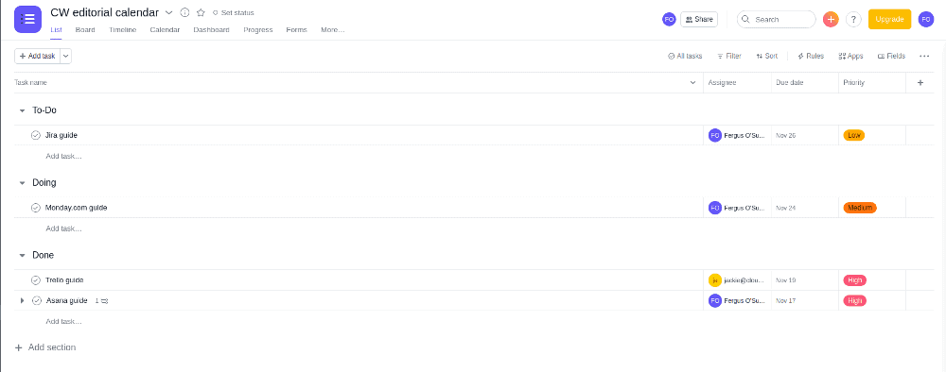
Task: Click the orange quick add plus icon
Action: [x=831, y=19]
